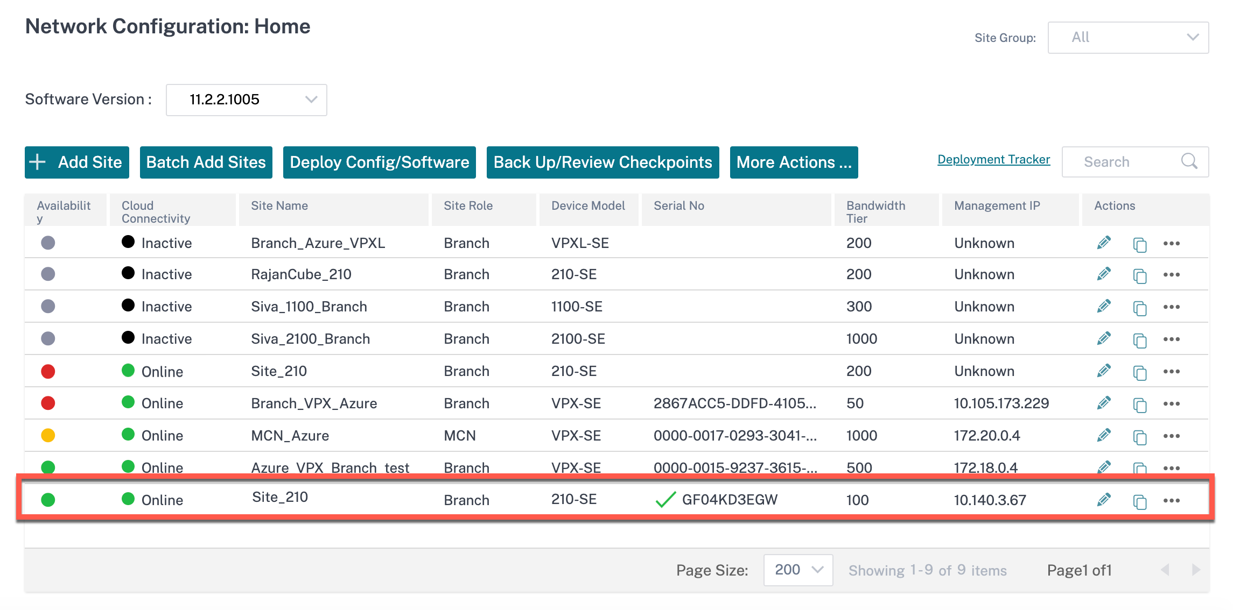Open the Site Group dropdown

(x=1128, y=38)
